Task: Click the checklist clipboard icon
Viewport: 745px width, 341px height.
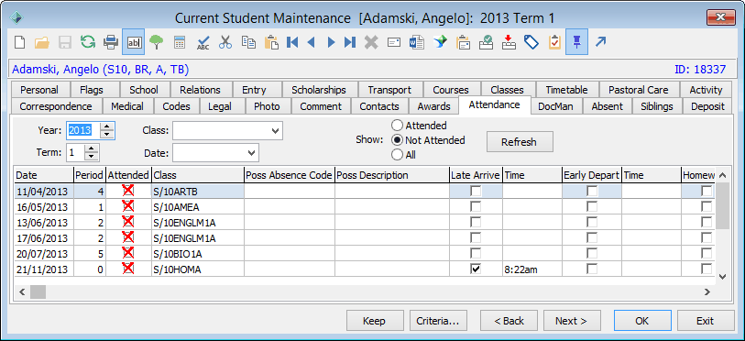Action: 554,43
